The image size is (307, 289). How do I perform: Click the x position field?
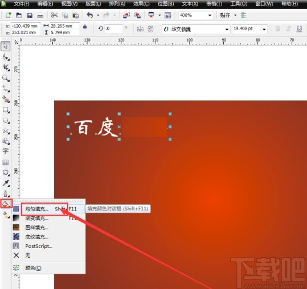point(26,26)
